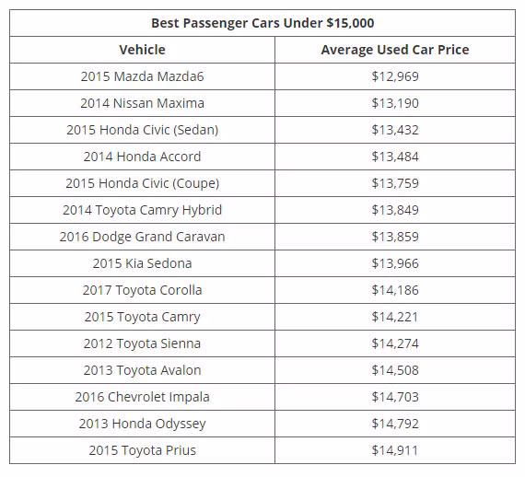Click the 2012 Toyota Sienna cell

coord(142,343)
